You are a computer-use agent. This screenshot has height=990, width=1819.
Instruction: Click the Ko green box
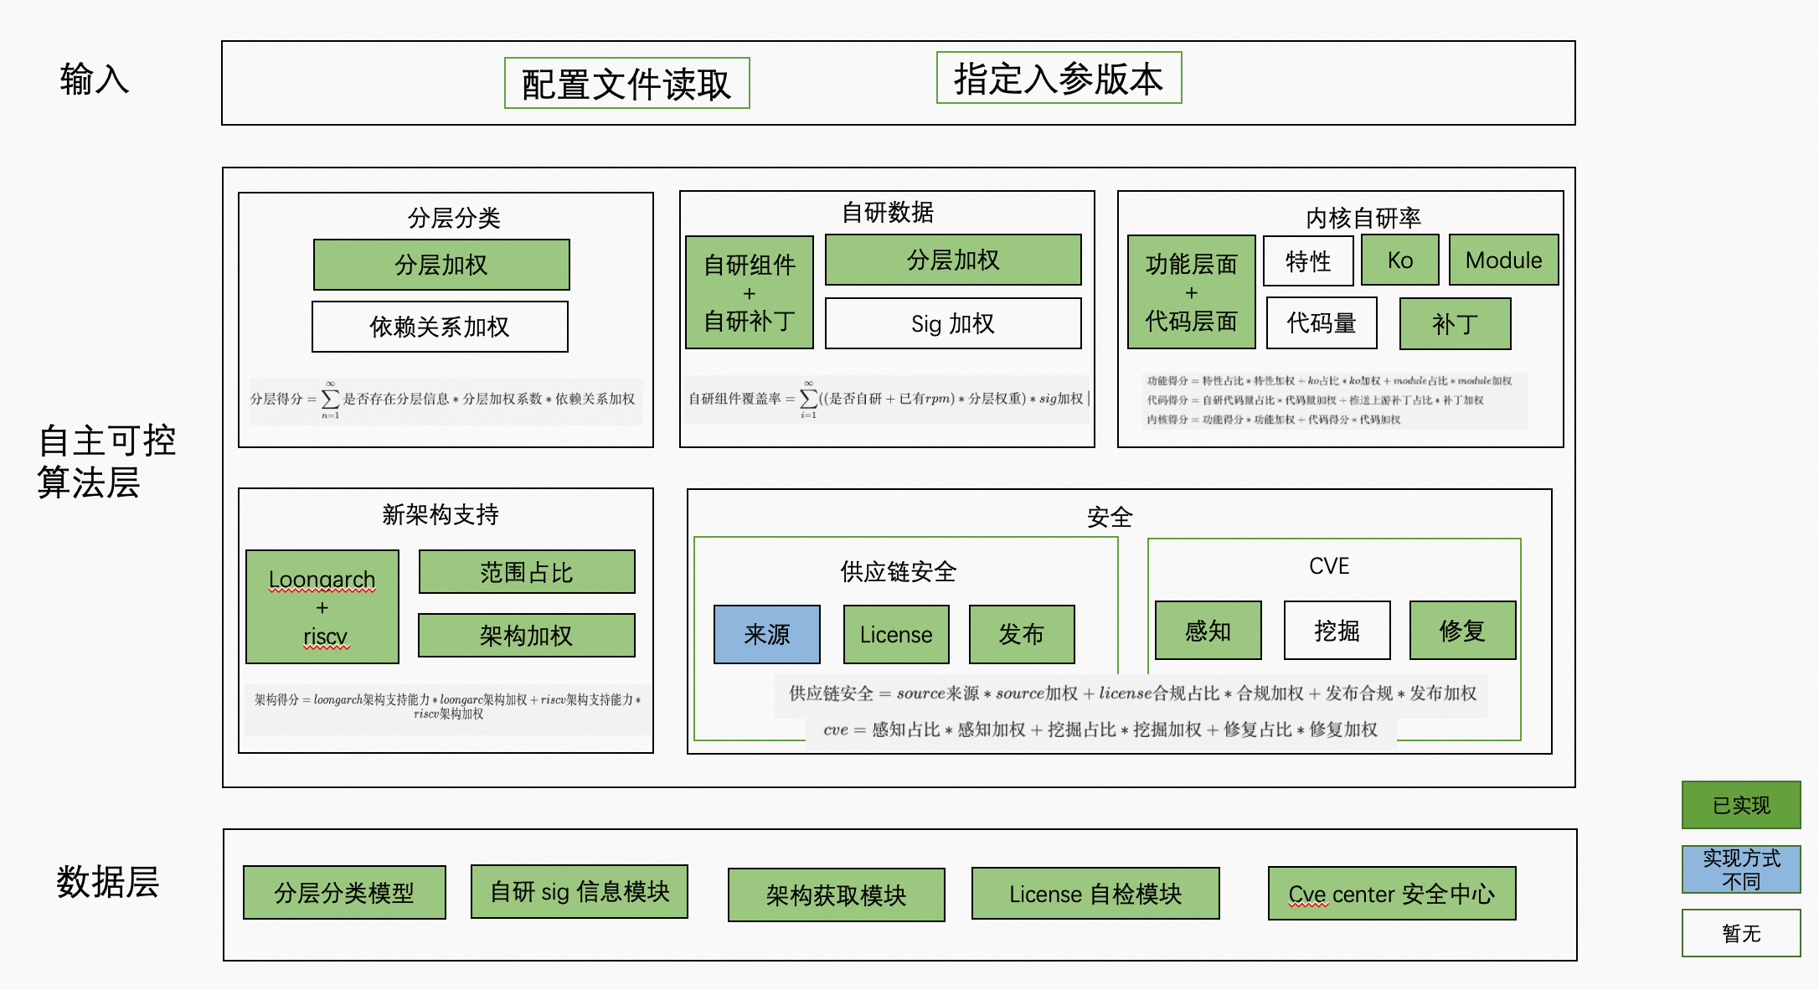point(1399,260)
